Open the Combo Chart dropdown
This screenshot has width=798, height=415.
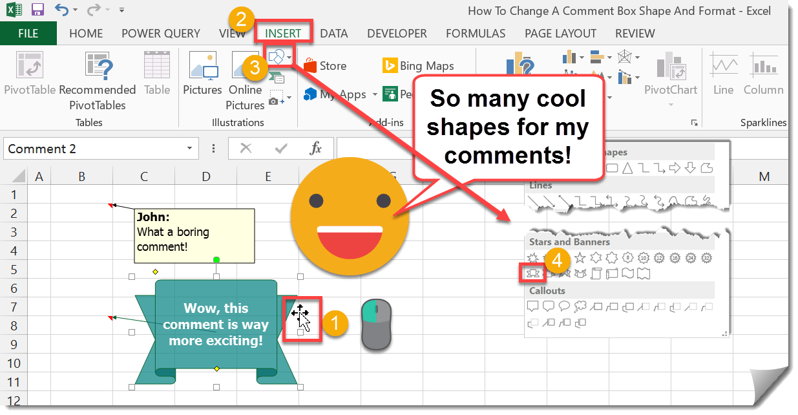tap(637, 78)
